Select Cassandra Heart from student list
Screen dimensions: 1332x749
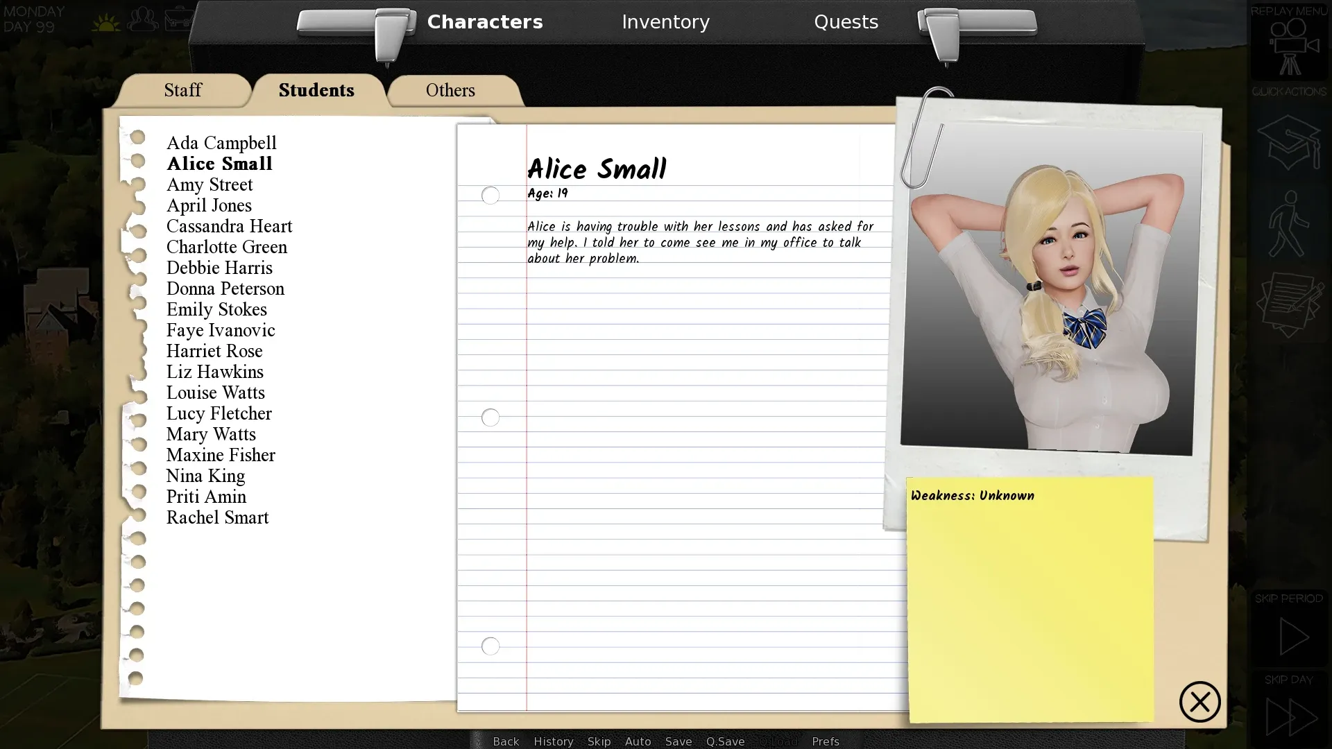[229, 226]
